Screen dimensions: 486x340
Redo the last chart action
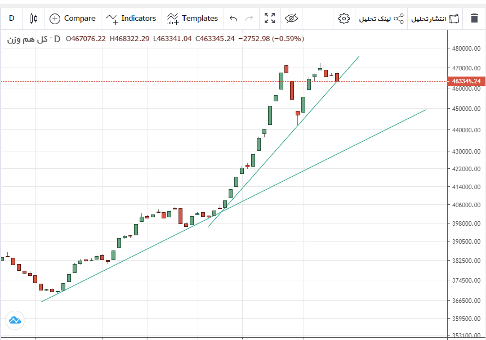coord(249,19)
